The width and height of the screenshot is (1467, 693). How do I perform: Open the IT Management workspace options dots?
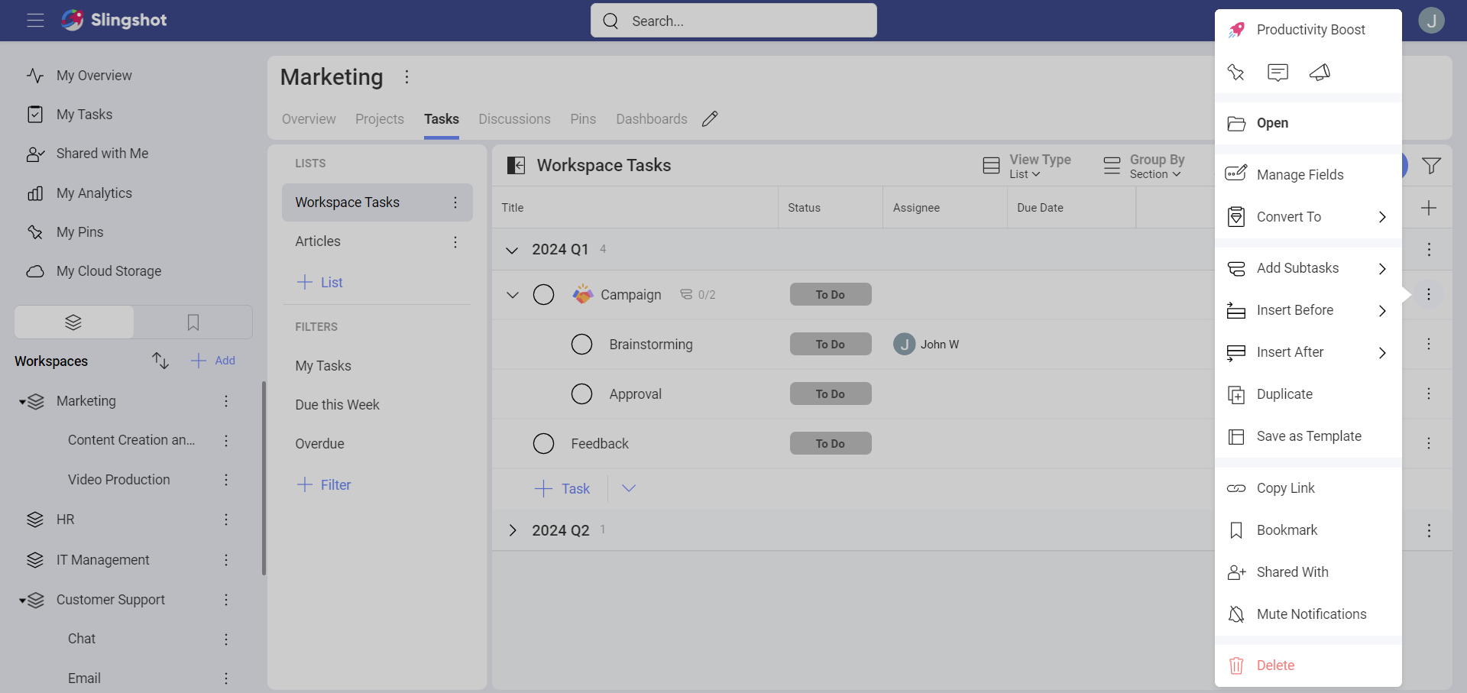click(x=226, y=560)
